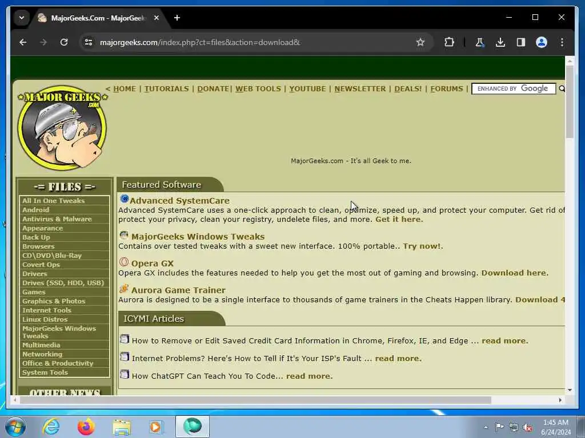Open the HOME nav link
This screenshot has height=438, width=585.
[x=124, y=88]
